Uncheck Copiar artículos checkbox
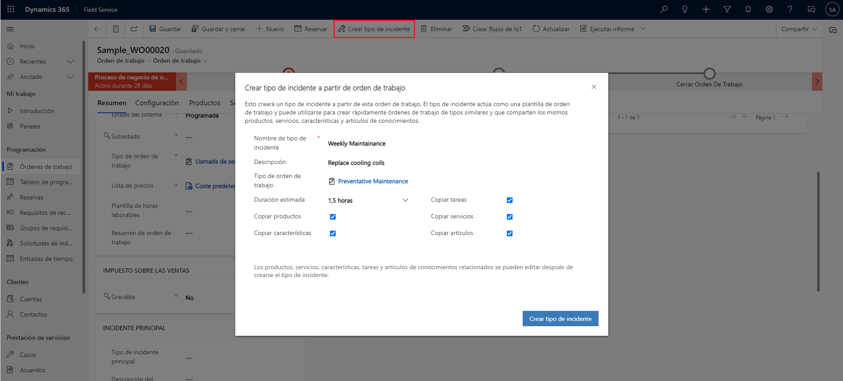843x381 pixels. coord(509,233)
